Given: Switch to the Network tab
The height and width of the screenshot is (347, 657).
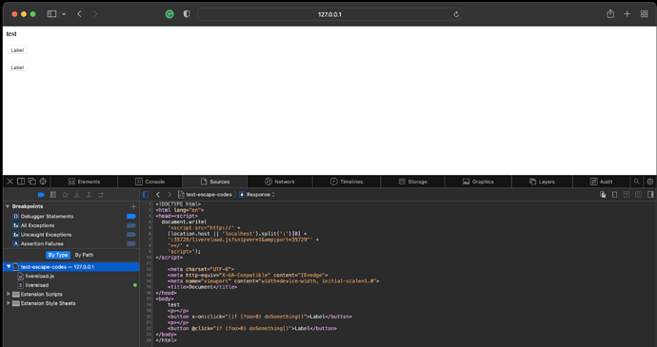Looking at the screenshot, I should (280, 182).
